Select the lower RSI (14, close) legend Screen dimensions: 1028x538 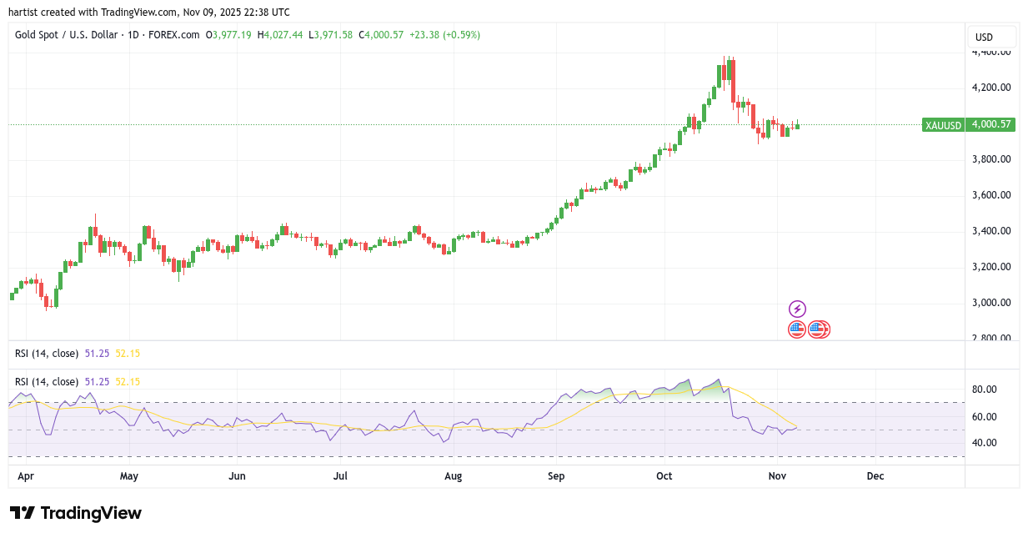pyautogui.click(x=47, y=382)
